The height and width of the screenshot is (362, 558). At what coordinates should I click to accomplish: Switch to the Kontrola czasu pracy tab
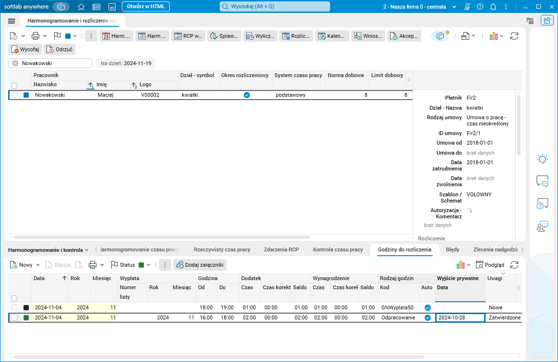click(338, 249)
